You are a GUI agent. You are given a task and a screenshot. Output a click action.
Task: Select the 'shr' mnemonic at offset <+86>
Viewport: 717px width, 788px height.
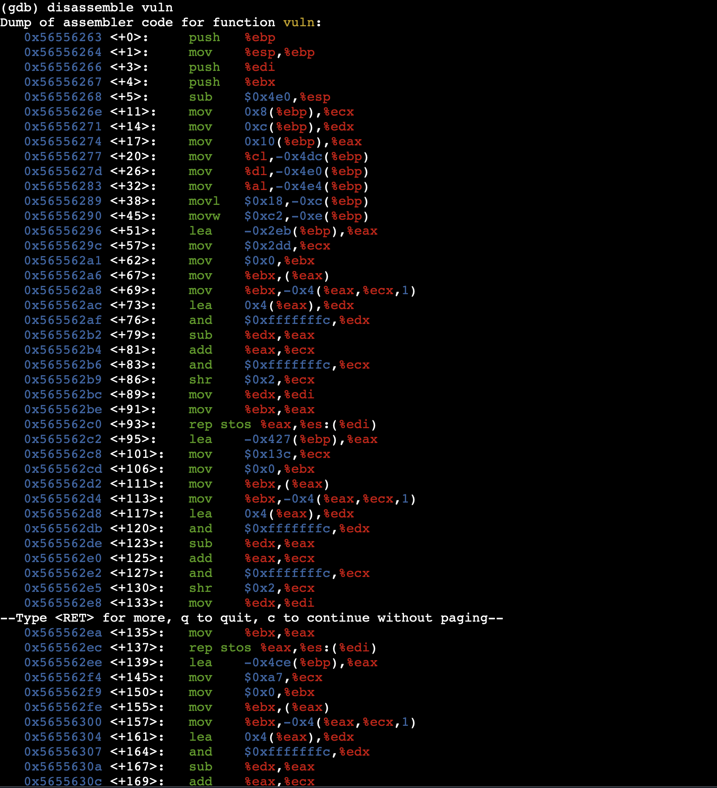[200, 380]
